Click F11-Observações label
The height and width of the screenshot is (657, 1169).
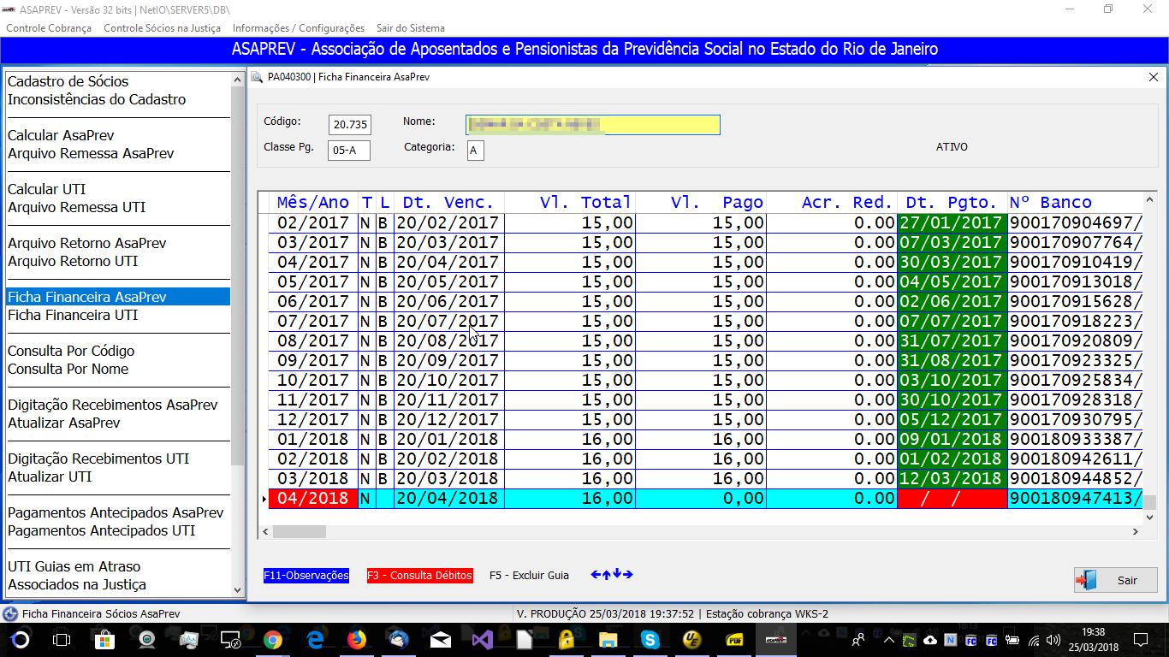click(306, 576)
